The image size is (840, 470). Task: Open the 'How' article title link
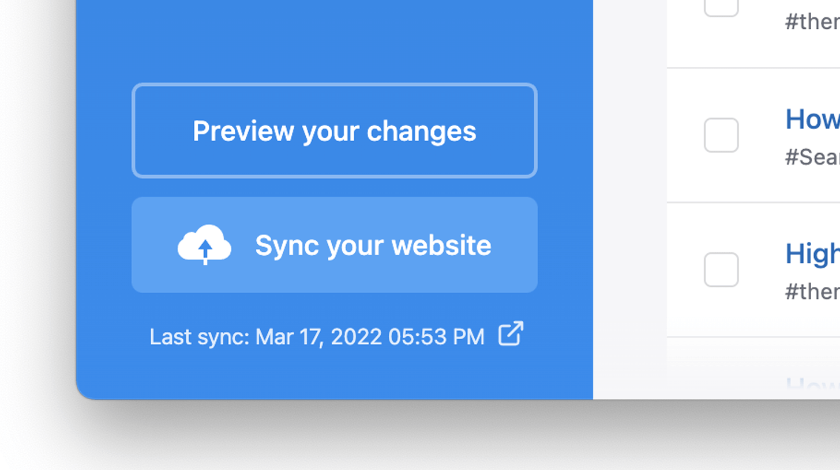click(813, 119)
